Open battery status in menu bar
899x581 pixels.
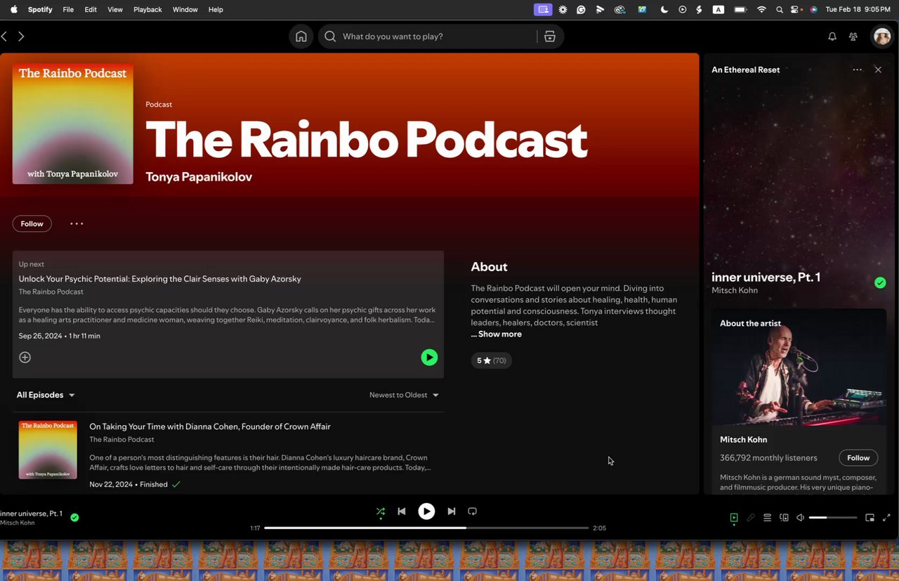click(740, 10)
